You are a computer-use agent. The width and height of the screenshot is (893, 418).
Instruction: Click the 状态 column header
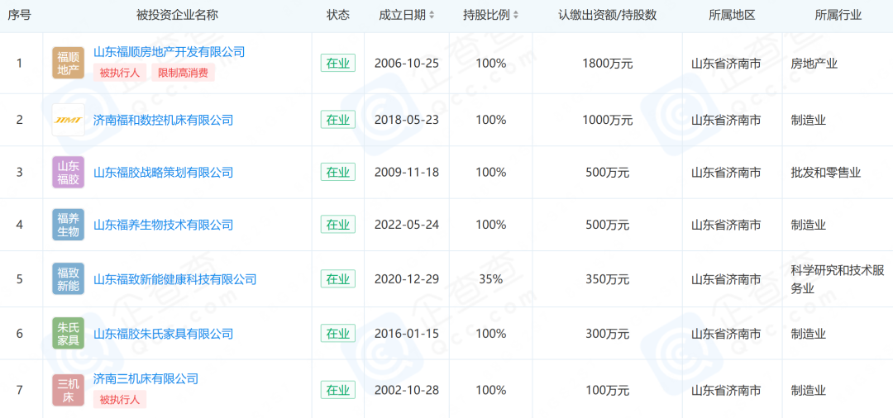pyautogui.click(x=337, y=16)
